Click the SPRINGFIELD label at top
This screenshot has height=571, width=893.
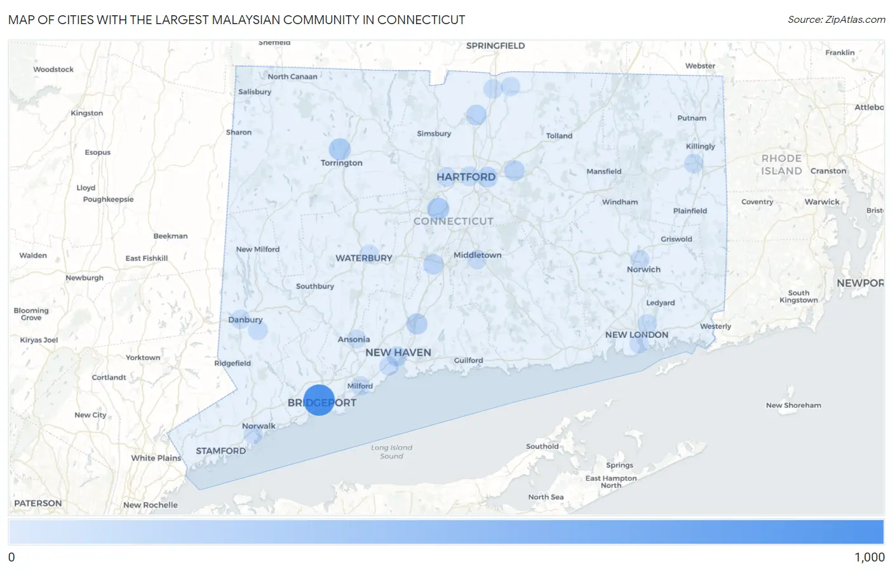[495, 46]
